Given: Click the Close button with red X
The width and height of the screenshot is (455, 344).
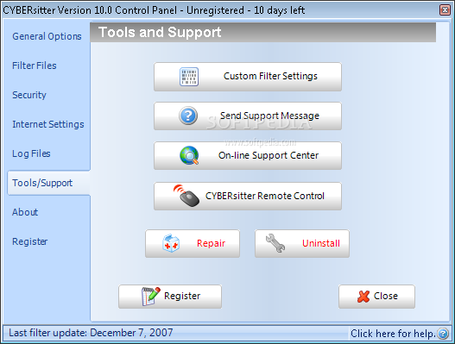Looking at the screenshot, I should (376, 297).
